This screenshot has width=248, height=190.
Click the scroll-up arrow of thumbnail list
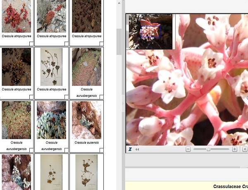point(119,3)
